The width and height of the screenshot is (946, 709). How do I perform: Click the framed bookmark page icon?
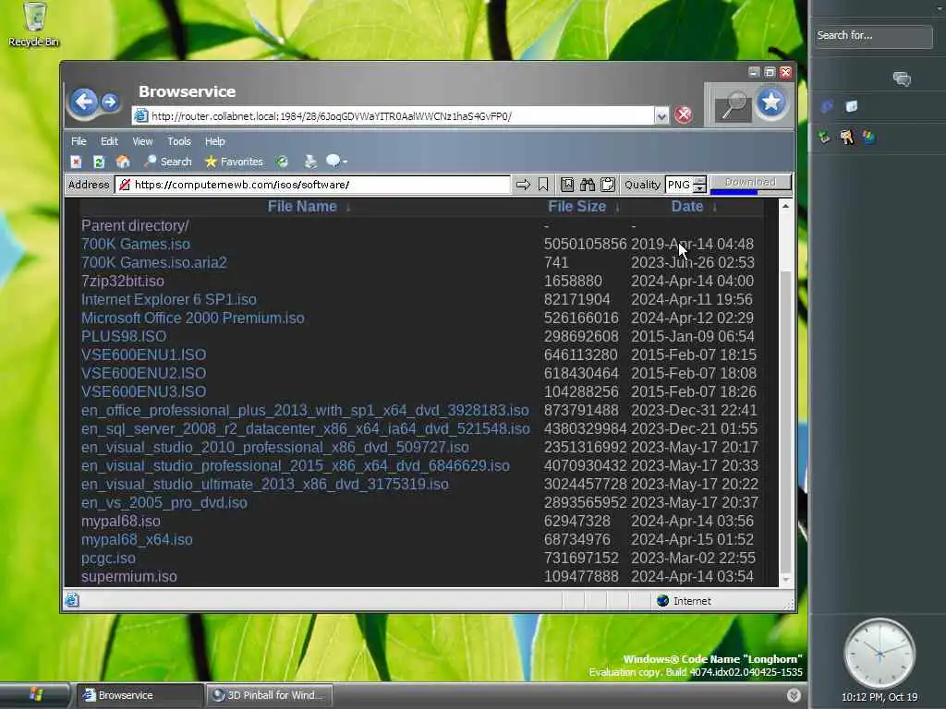567,185
